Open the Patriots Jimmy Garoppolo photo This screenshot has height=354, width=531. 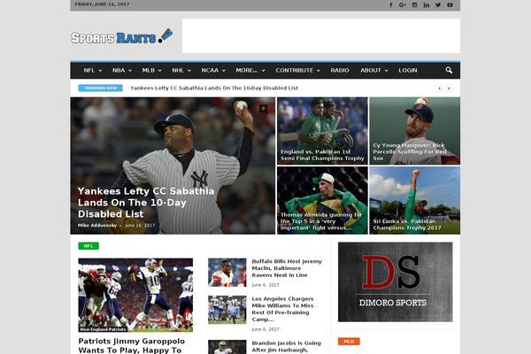135,295
